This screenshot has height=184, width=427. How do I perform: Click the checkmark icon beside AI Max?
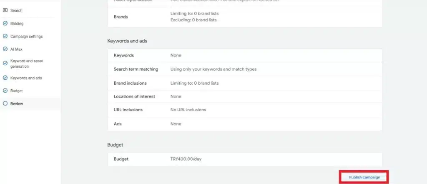pos(5,49)
